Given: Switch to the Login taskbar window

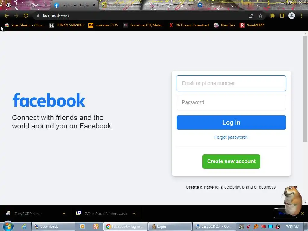Looking at the screenshot, I should click(170, 226).
